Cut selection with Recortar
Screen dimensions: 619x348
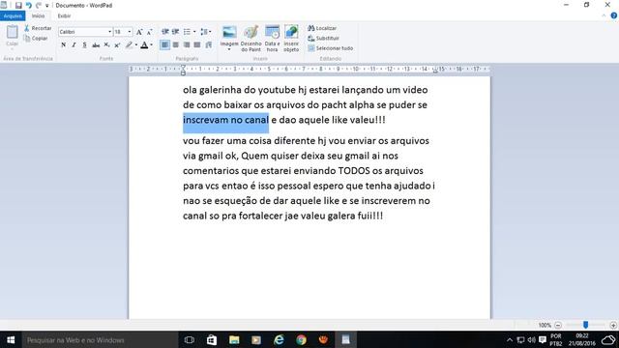[x=38, y=28]
